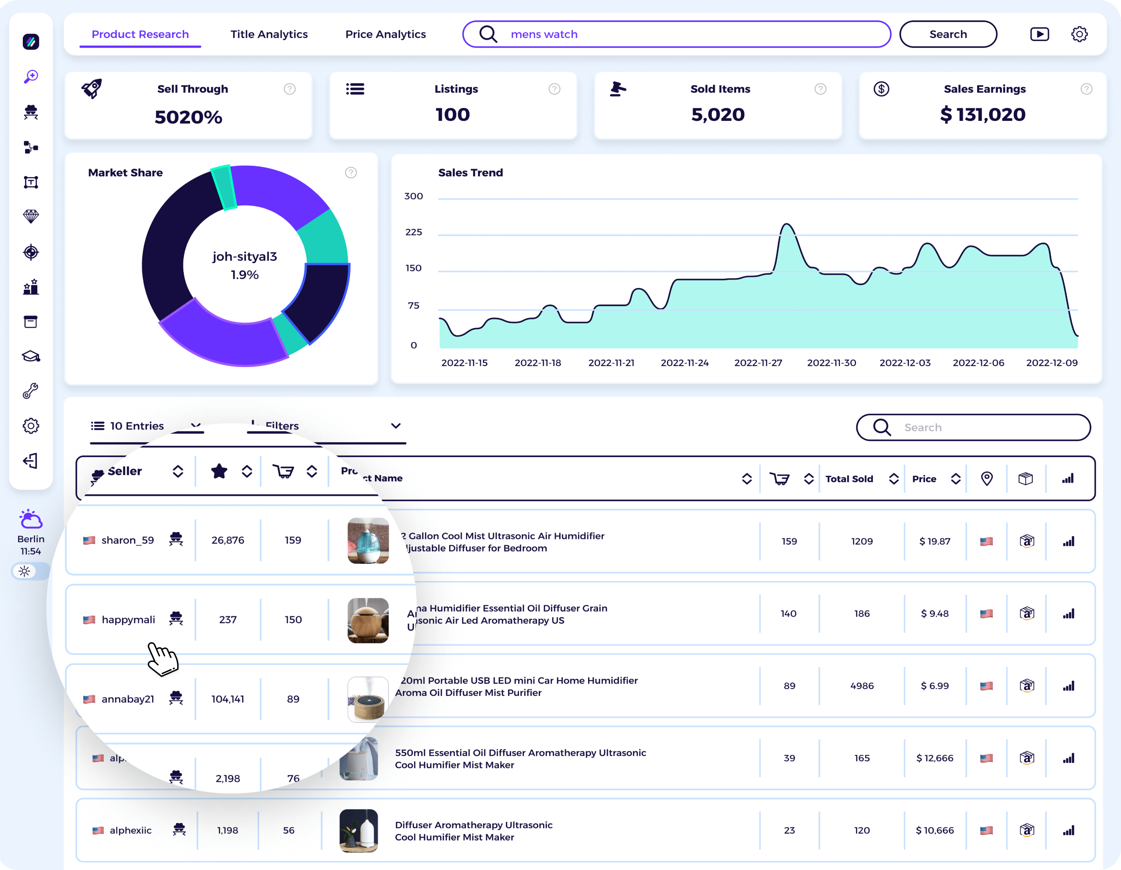This screenshot has height=870, width=1121.
Task: Click the location pin column header icon
Action: 986,479
